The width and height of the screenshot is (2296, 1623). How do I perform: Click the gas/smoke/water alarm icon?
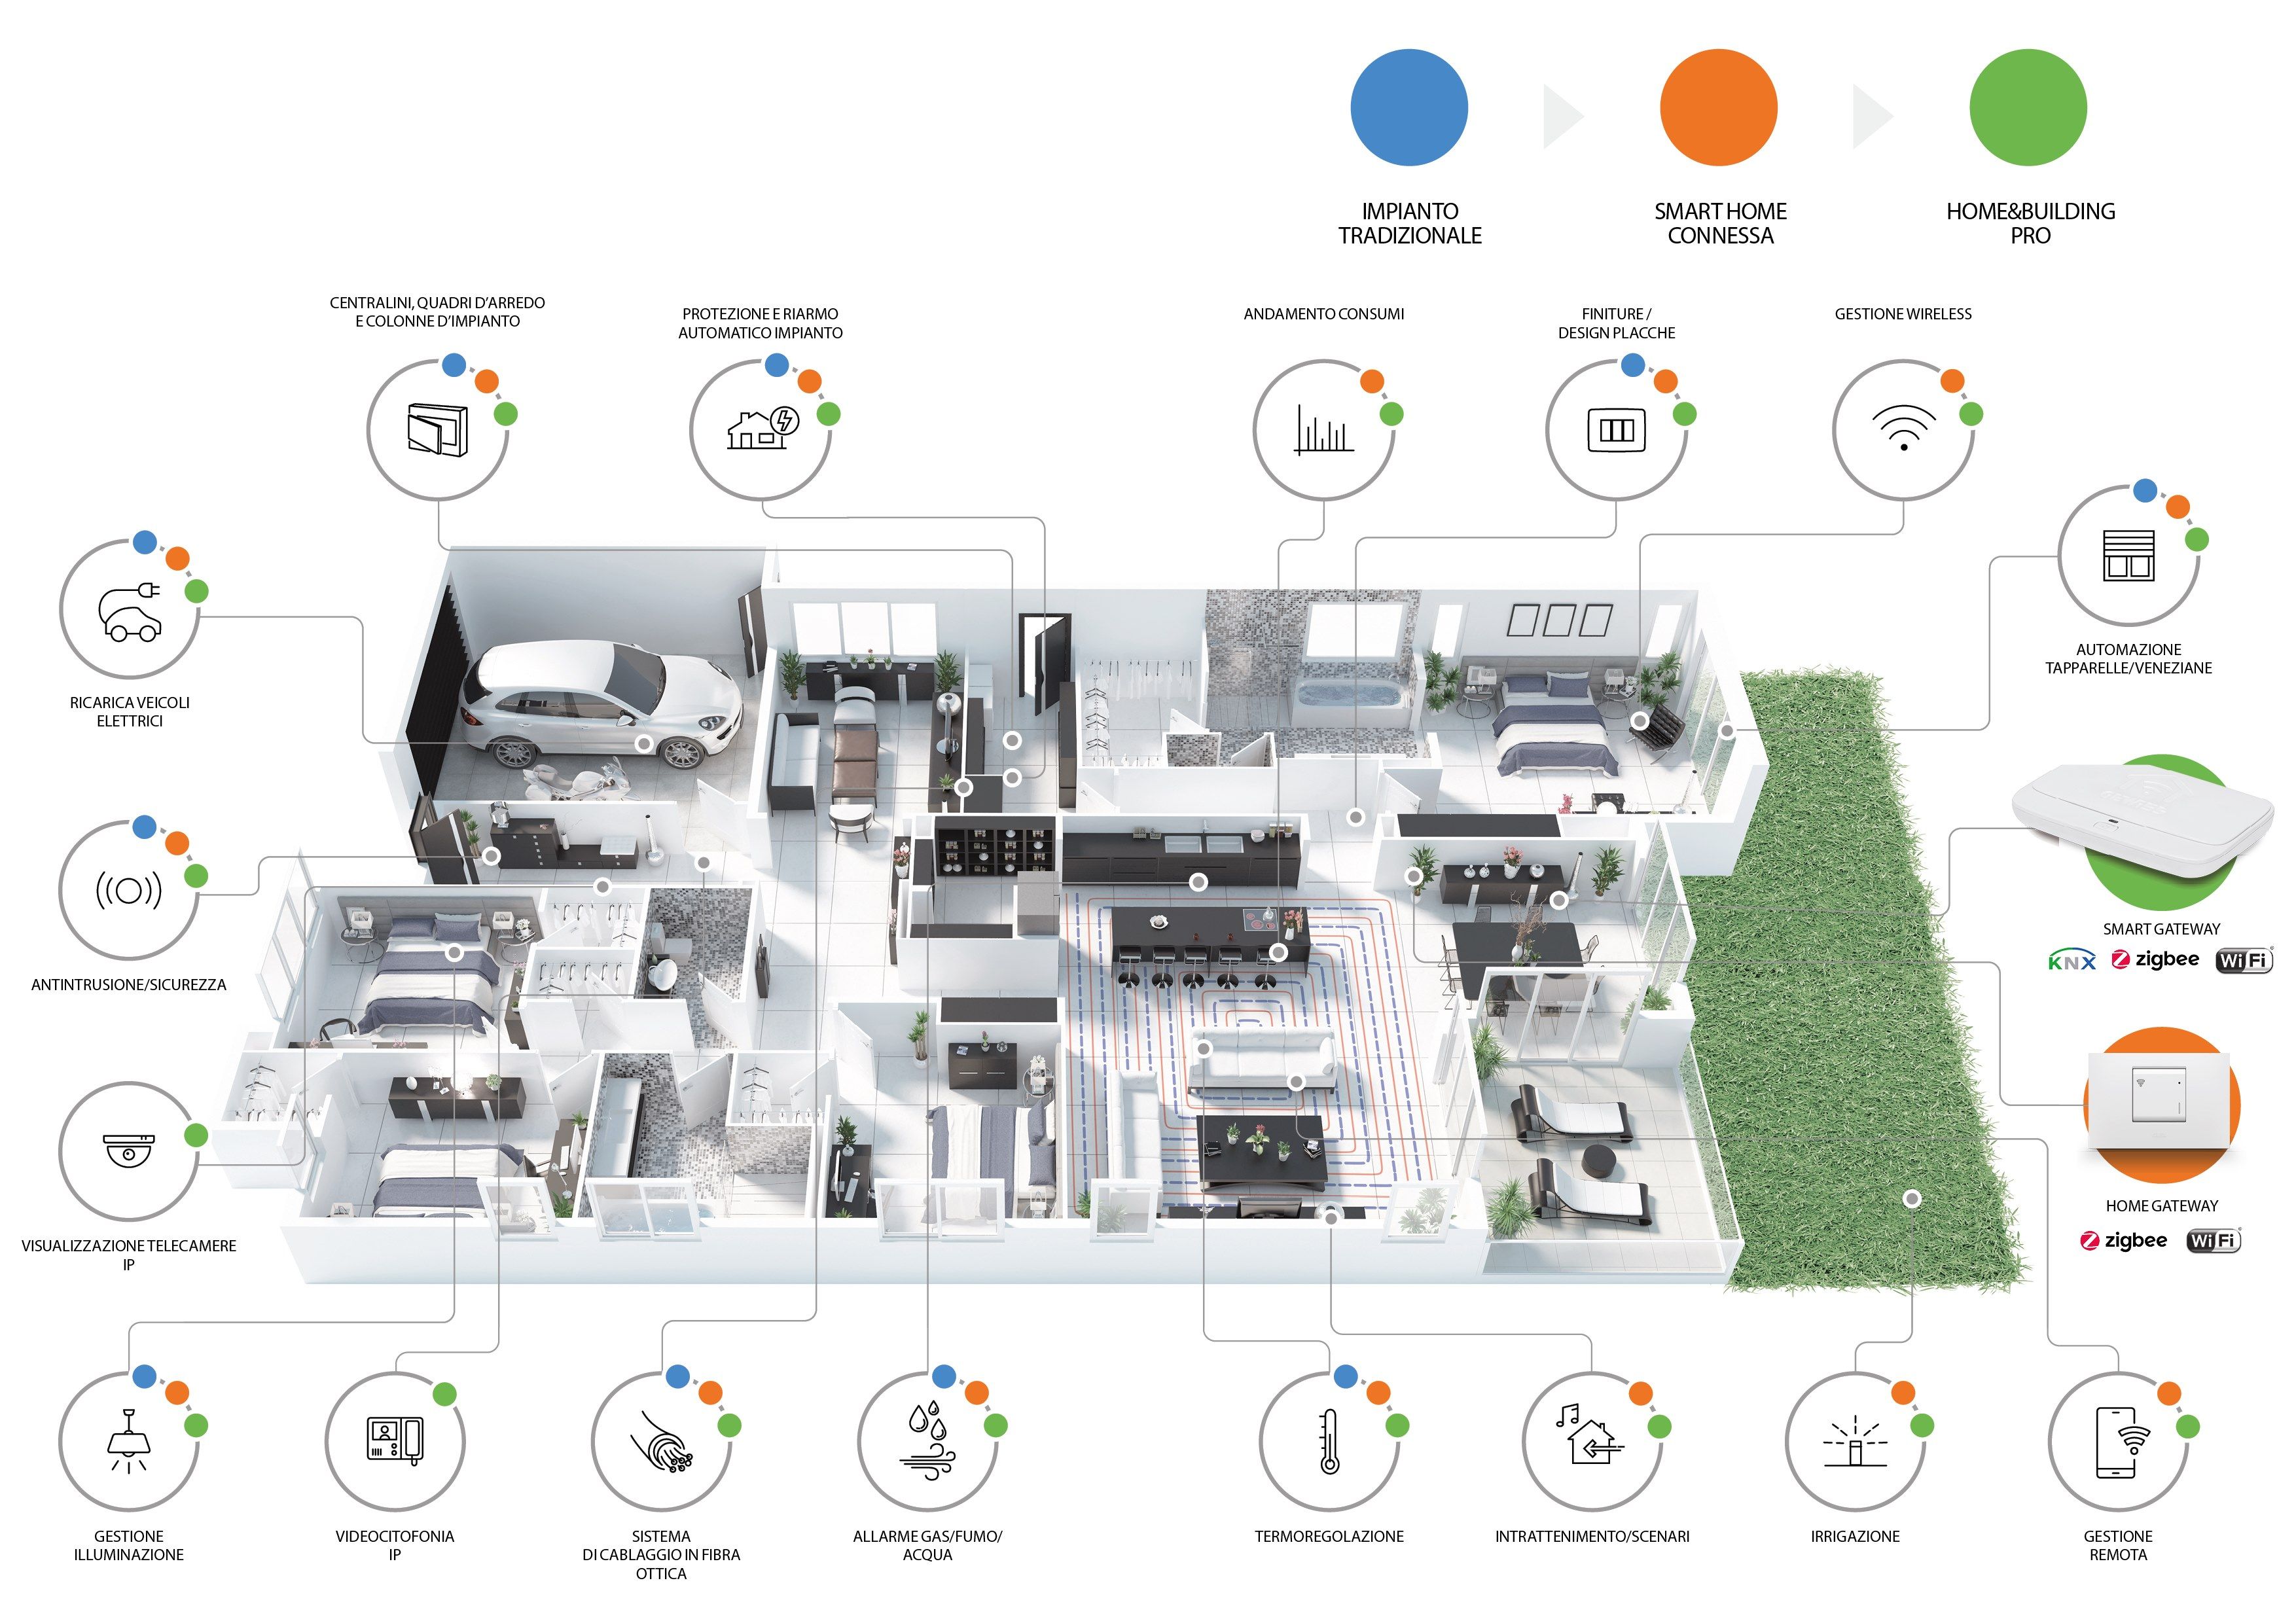pos(928,1442)
